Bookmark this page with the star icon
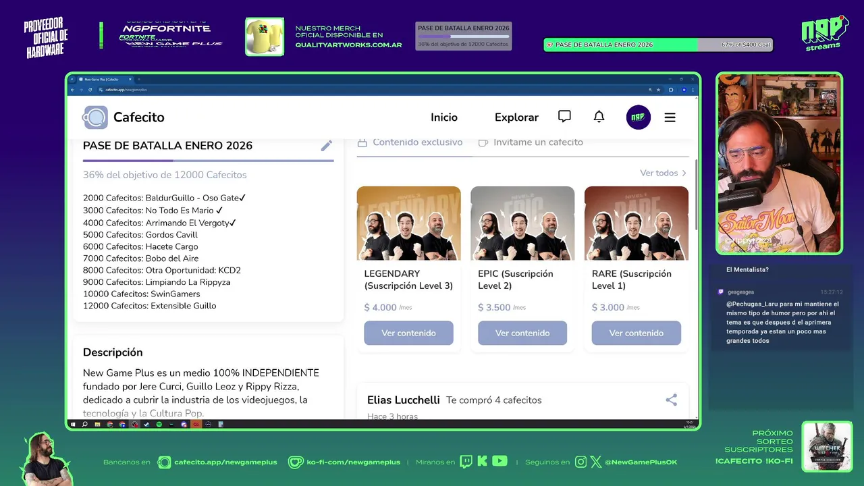Screen dimensions: 864x486 [x=658, y=90]
